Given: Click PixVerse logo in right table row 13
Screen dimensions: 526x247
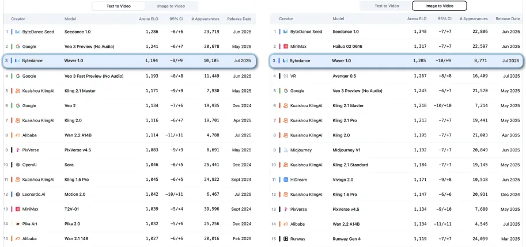Looking at the screenshot, I should point(286,209).
